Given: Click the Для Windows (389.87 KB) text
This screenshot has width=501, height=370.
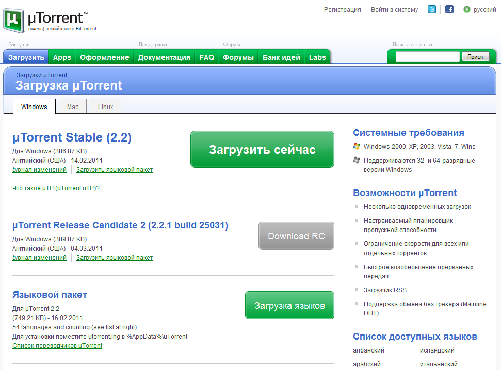Looking at the screenshot, I should pos(50,239).
